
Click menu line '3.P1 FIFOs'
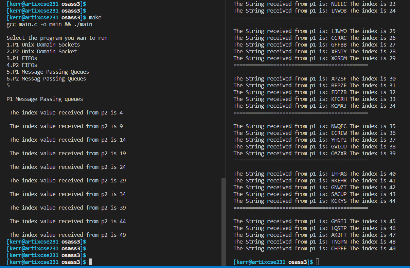(22, 58)
